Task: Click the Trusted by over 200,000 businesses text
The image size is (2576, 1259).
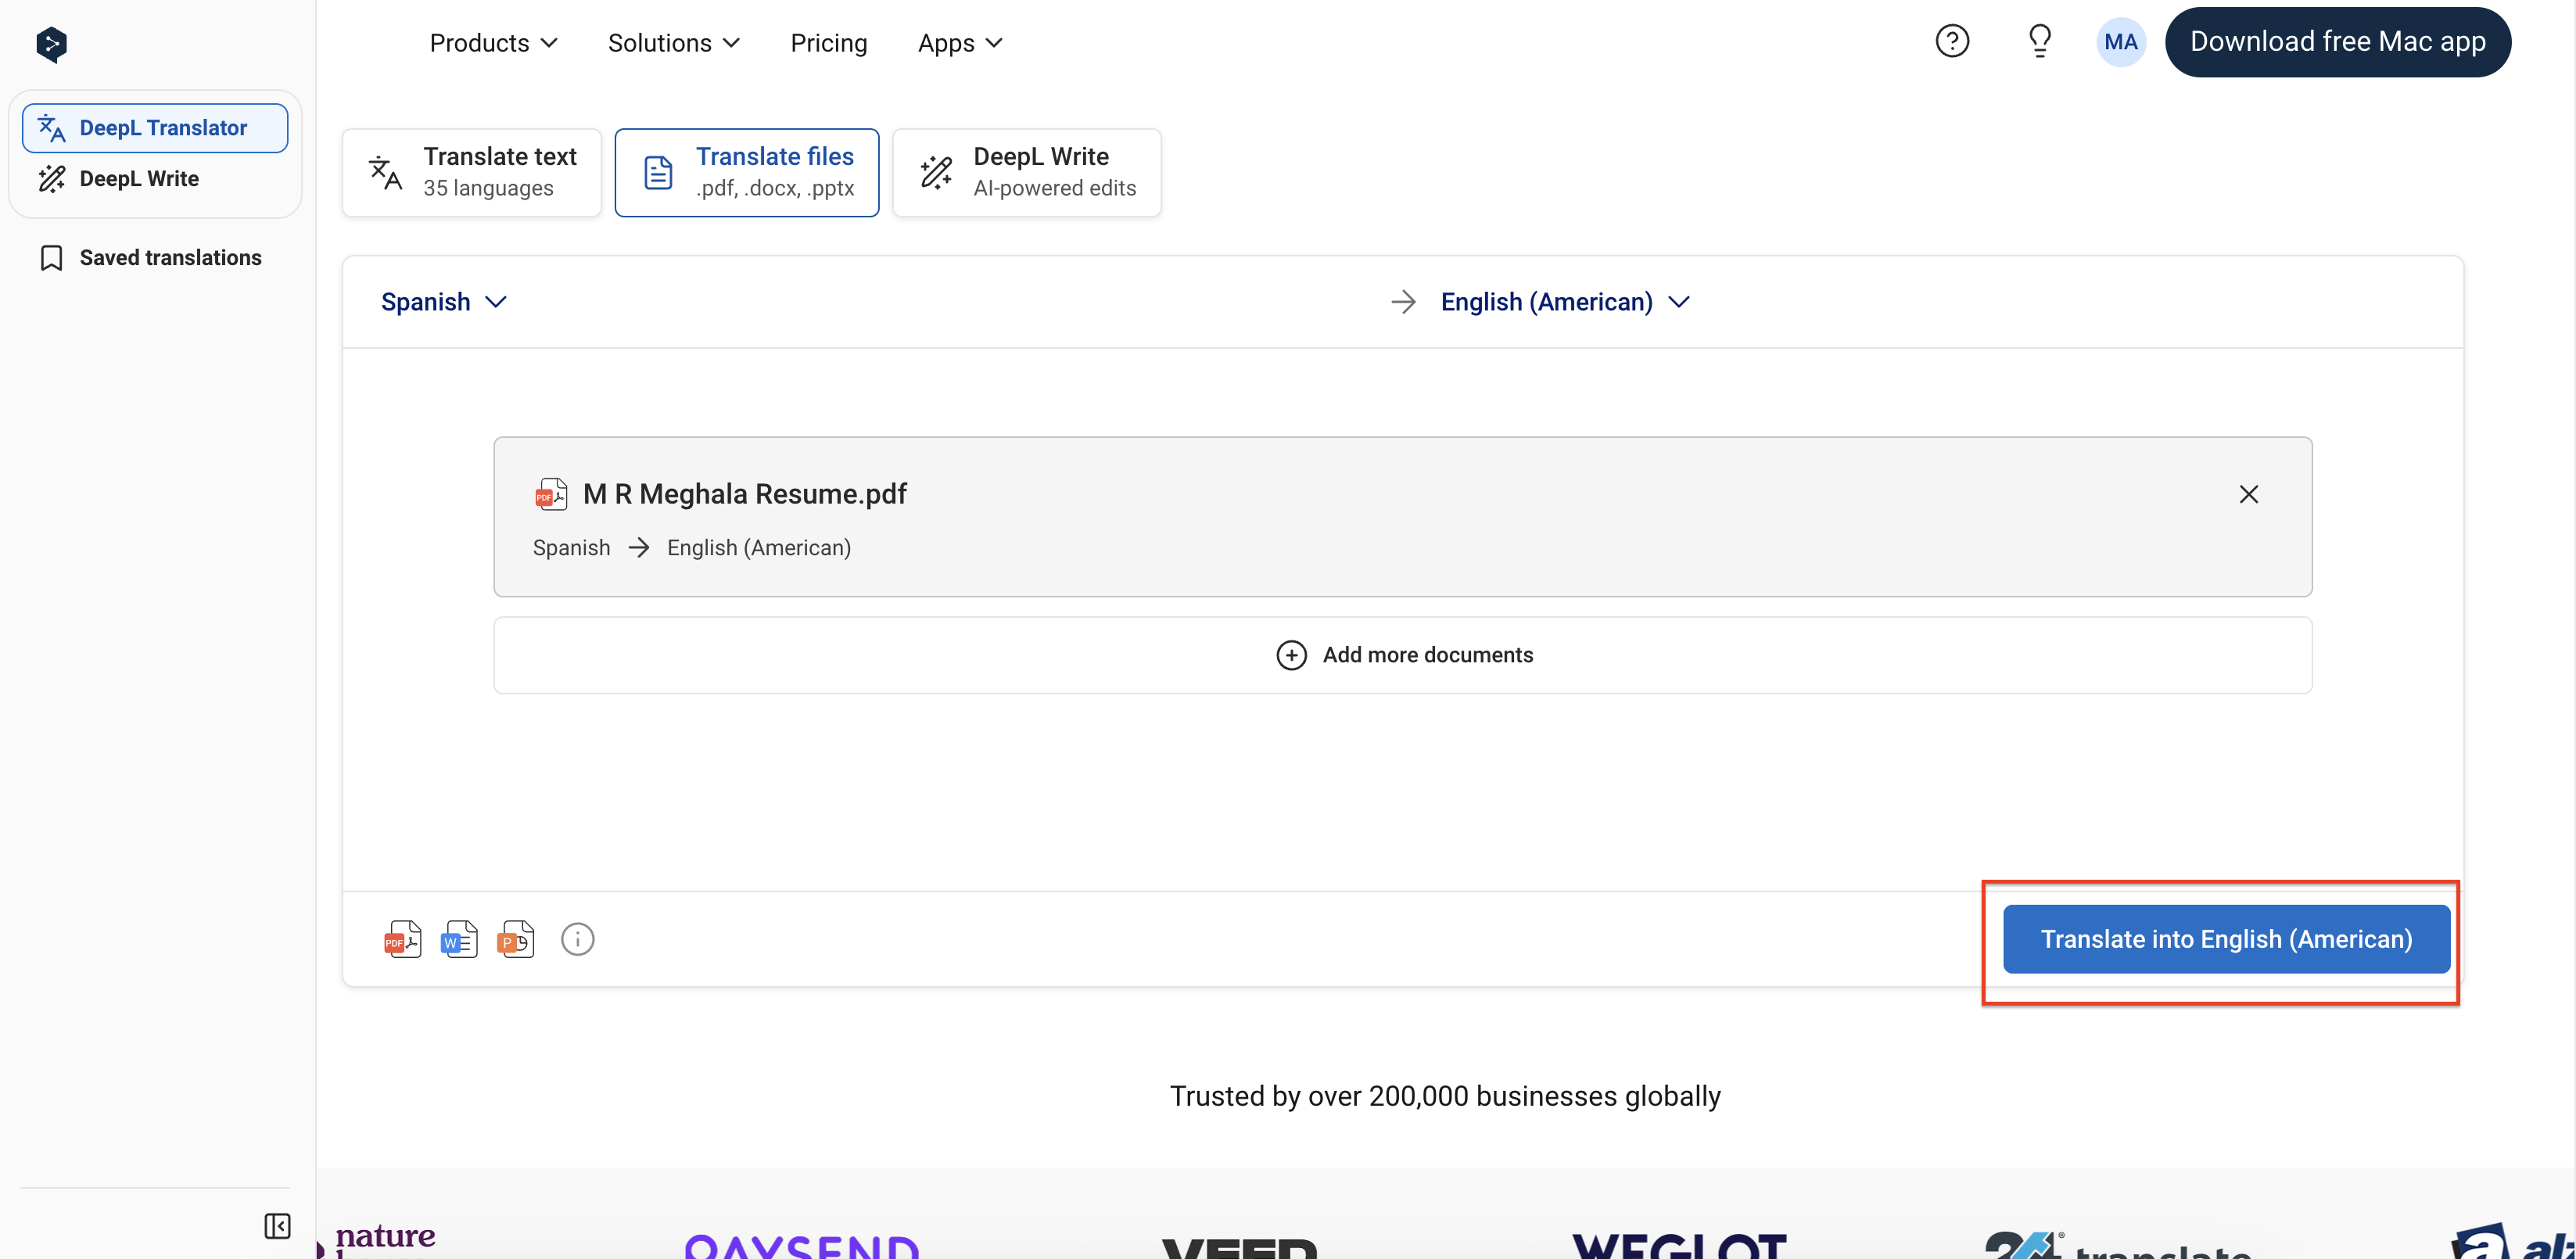Action: (1445, 1096)
